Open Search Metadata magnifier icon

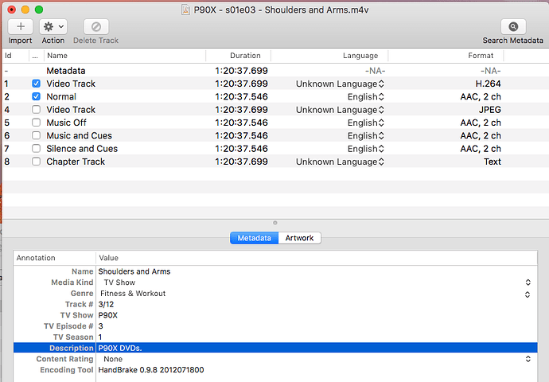click(x=513, y=26)
